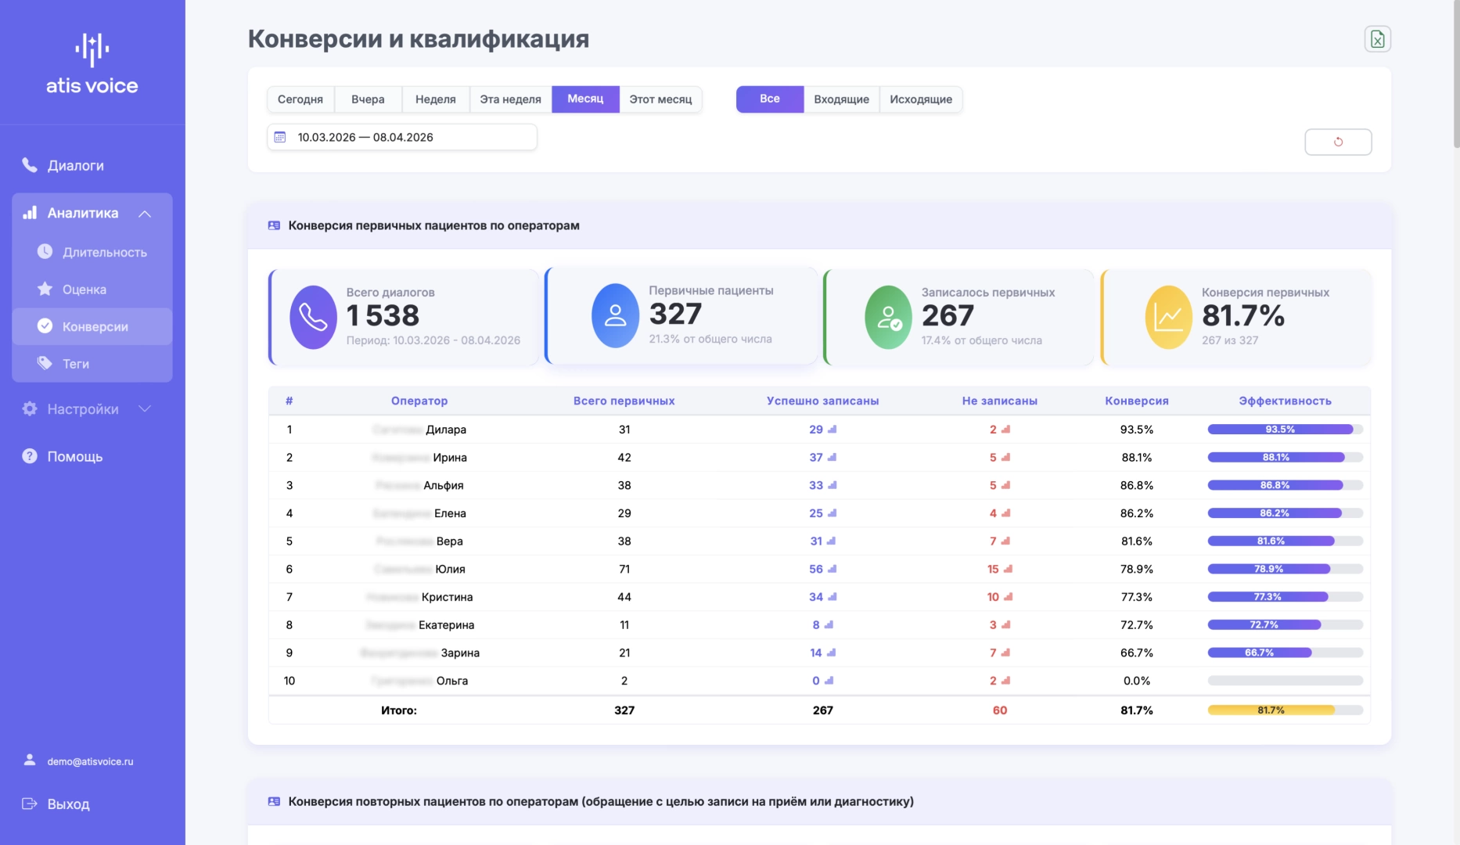The width and height of the screenshot is (1460, 845).
Task: Click the reset filters refresh icon
Action: [1338, 142]
